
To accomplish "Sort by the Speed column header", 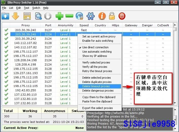I will [84, 25].
